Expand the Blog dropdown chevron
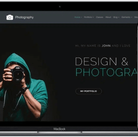 (x=119, y=17)
